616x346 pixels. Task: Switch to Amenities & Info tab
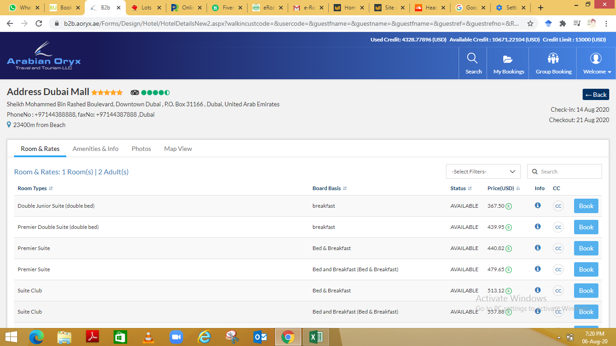pyautogui.click(x=96, y=149)
